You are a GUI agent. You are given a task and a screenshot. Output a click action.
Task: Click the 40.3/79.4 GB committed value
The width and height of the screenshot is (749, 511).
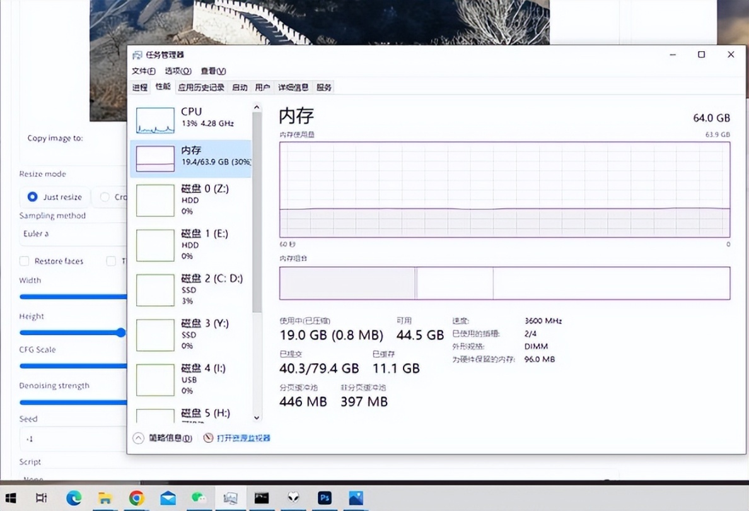(x=319, y=368)
